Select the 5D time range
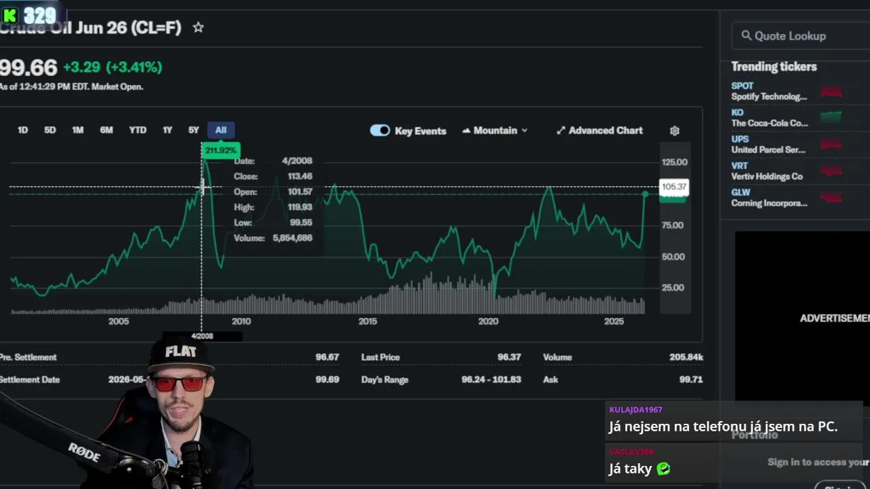This screenshot has height=489, width=870. click(x=50, y=130)
